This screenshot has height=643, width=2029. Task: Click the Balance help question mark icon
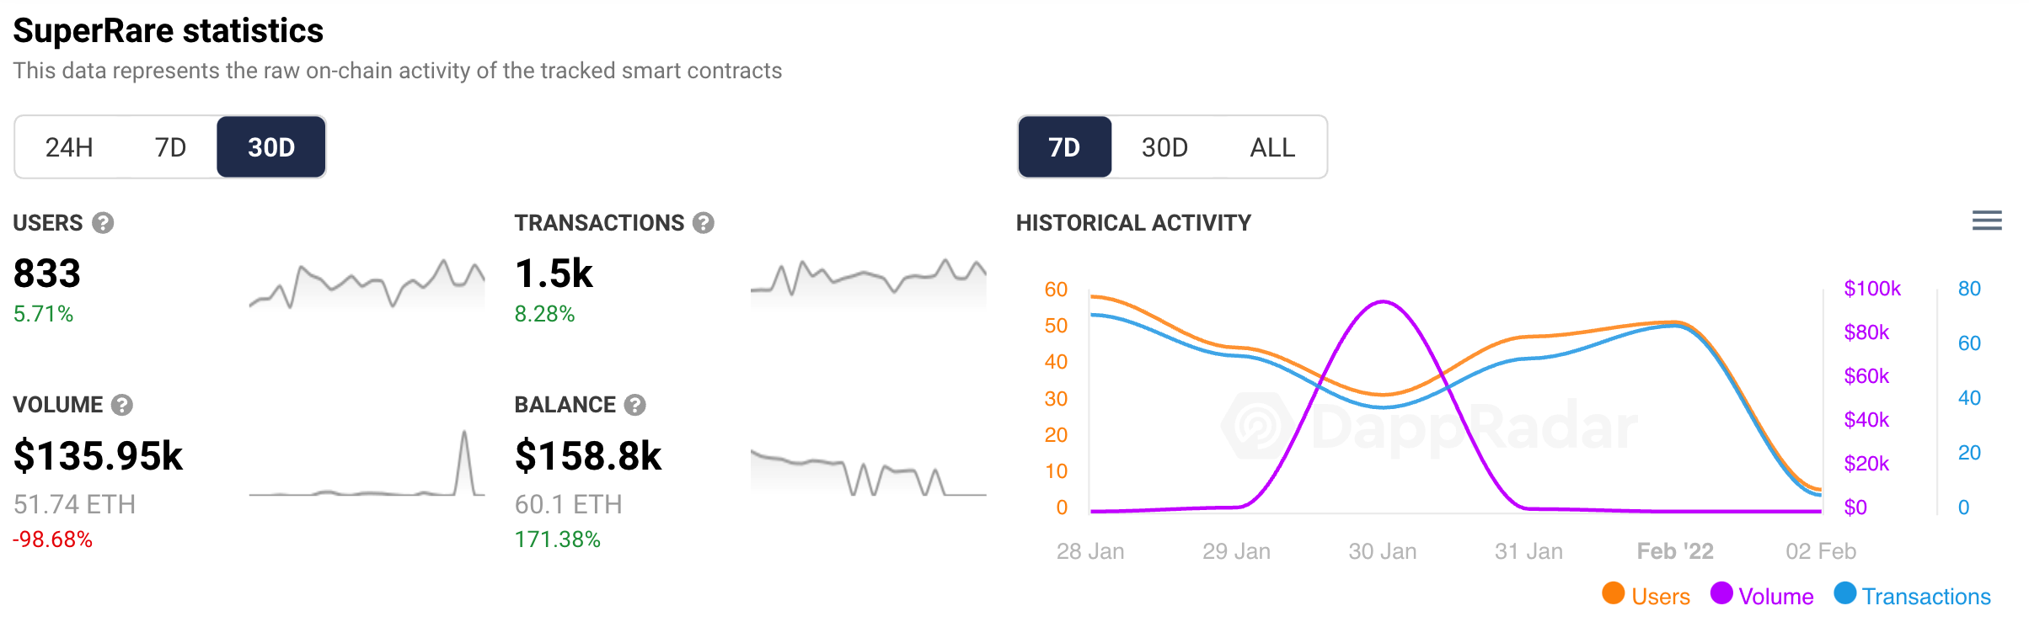point(635,406)
